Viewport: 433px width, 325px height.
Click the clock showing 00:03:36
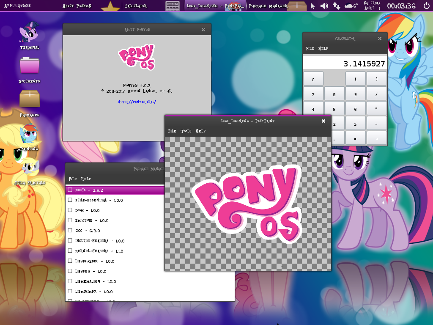coord(401,6)
